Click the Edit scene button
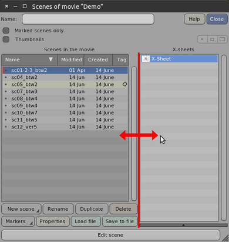 (110, 235)
